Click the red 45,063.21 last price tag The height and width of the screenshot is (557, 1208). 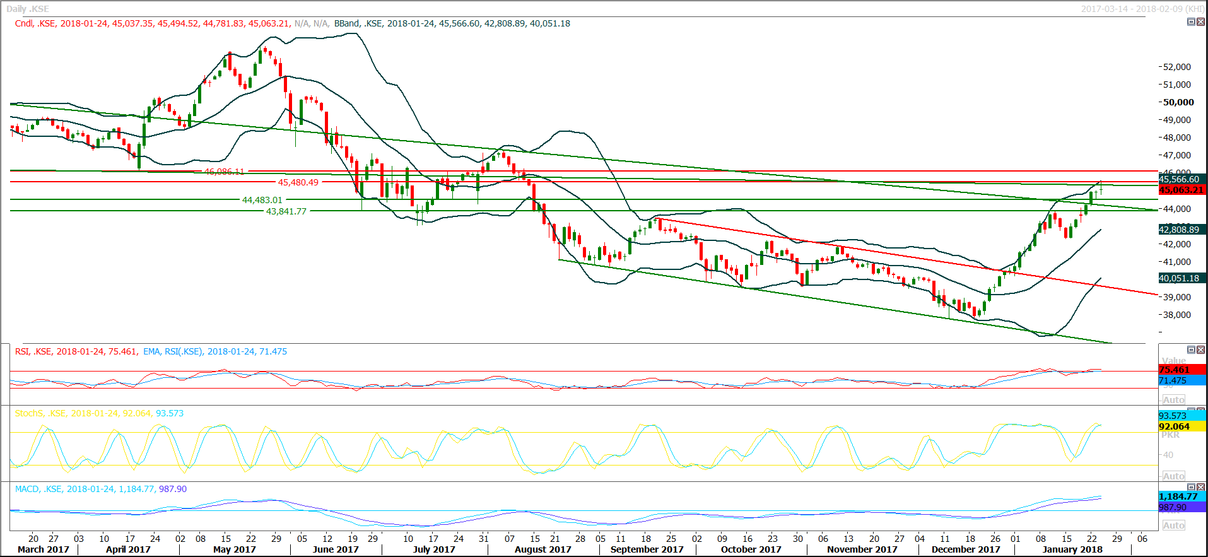coord(1182,190)
